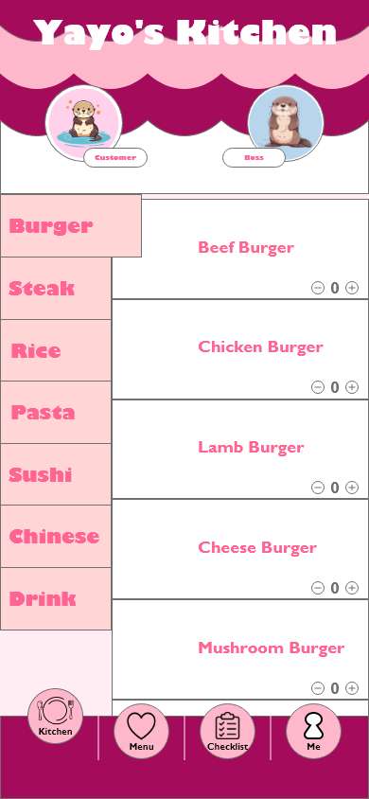
Task: Increase Mushroom Burger quantity with plus
Action: click(352, 688)
